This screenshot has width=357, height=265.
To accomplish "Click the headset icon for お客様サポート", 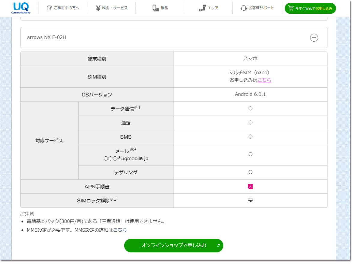I will (x=244, y=8).
